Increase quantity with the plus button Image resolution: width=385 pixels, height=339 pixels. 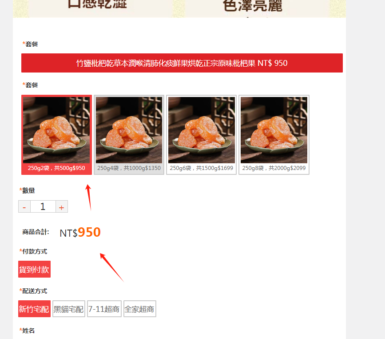62,206
